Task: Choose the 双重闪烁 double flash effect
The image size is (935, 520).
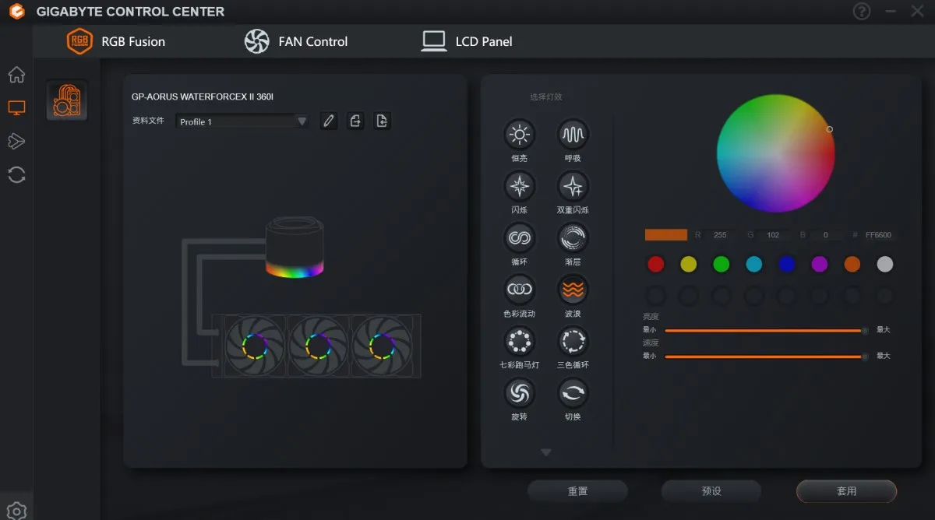Action: tap(573, 186)
